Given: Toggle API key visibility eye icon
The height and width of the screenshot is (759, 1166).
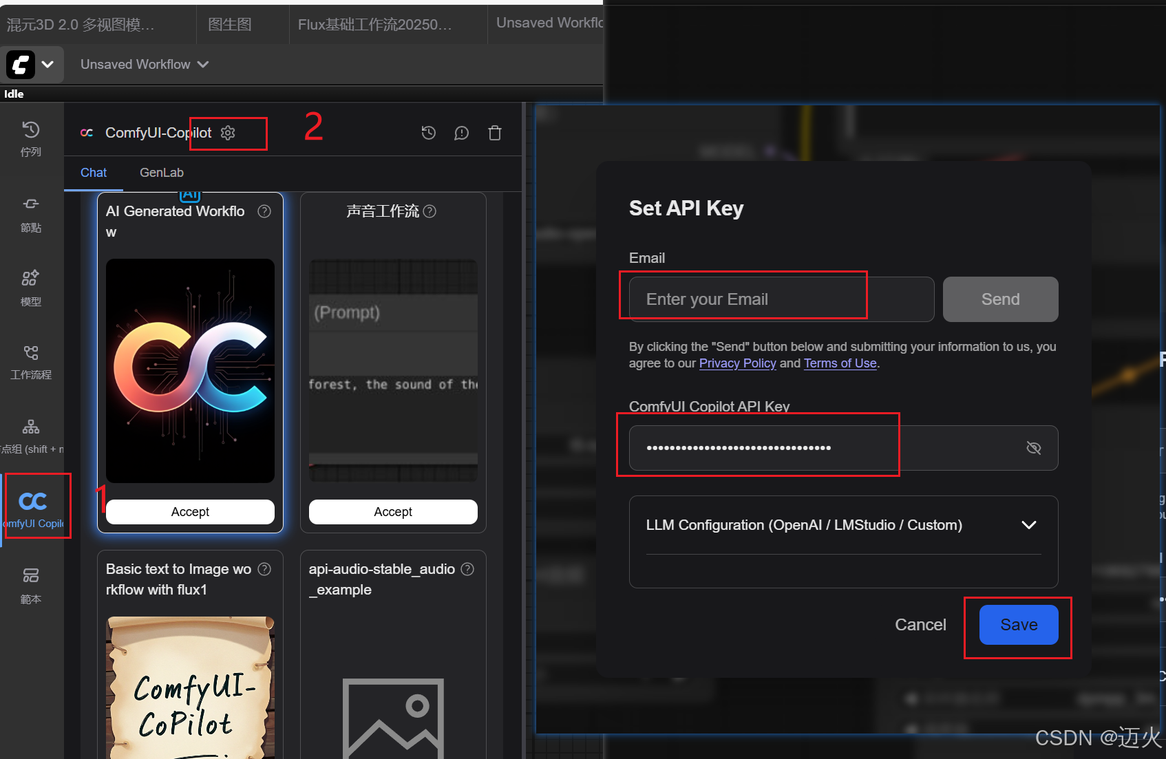Looking at the screenshot, I should (1033, 448).
